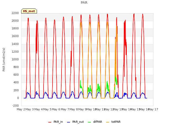
Task: Click the May 17 x-axis label
Action: click(x=153, y=109)
